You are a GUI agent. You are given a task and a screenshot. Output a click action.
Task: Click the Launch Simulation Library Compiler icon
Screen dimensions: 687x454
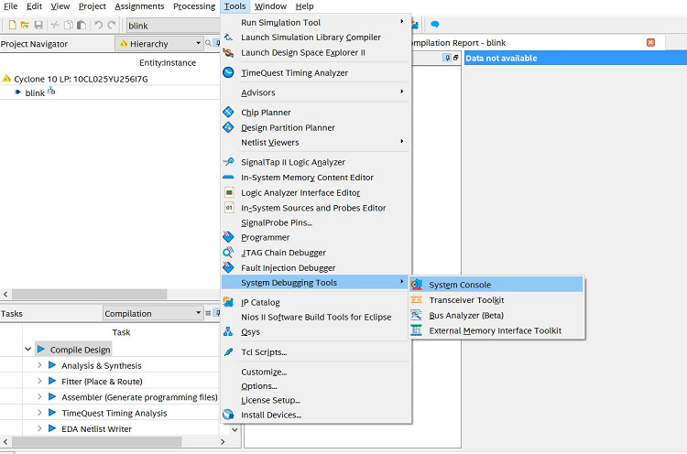228,38
